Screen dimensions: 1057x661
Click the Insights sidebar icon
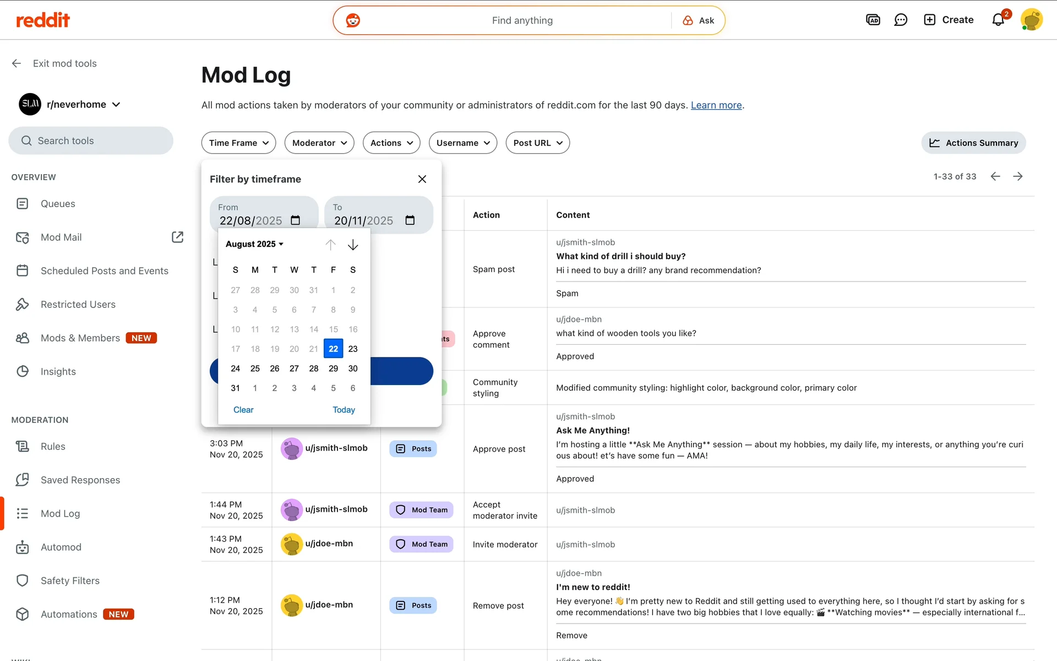tap(23, 371)
